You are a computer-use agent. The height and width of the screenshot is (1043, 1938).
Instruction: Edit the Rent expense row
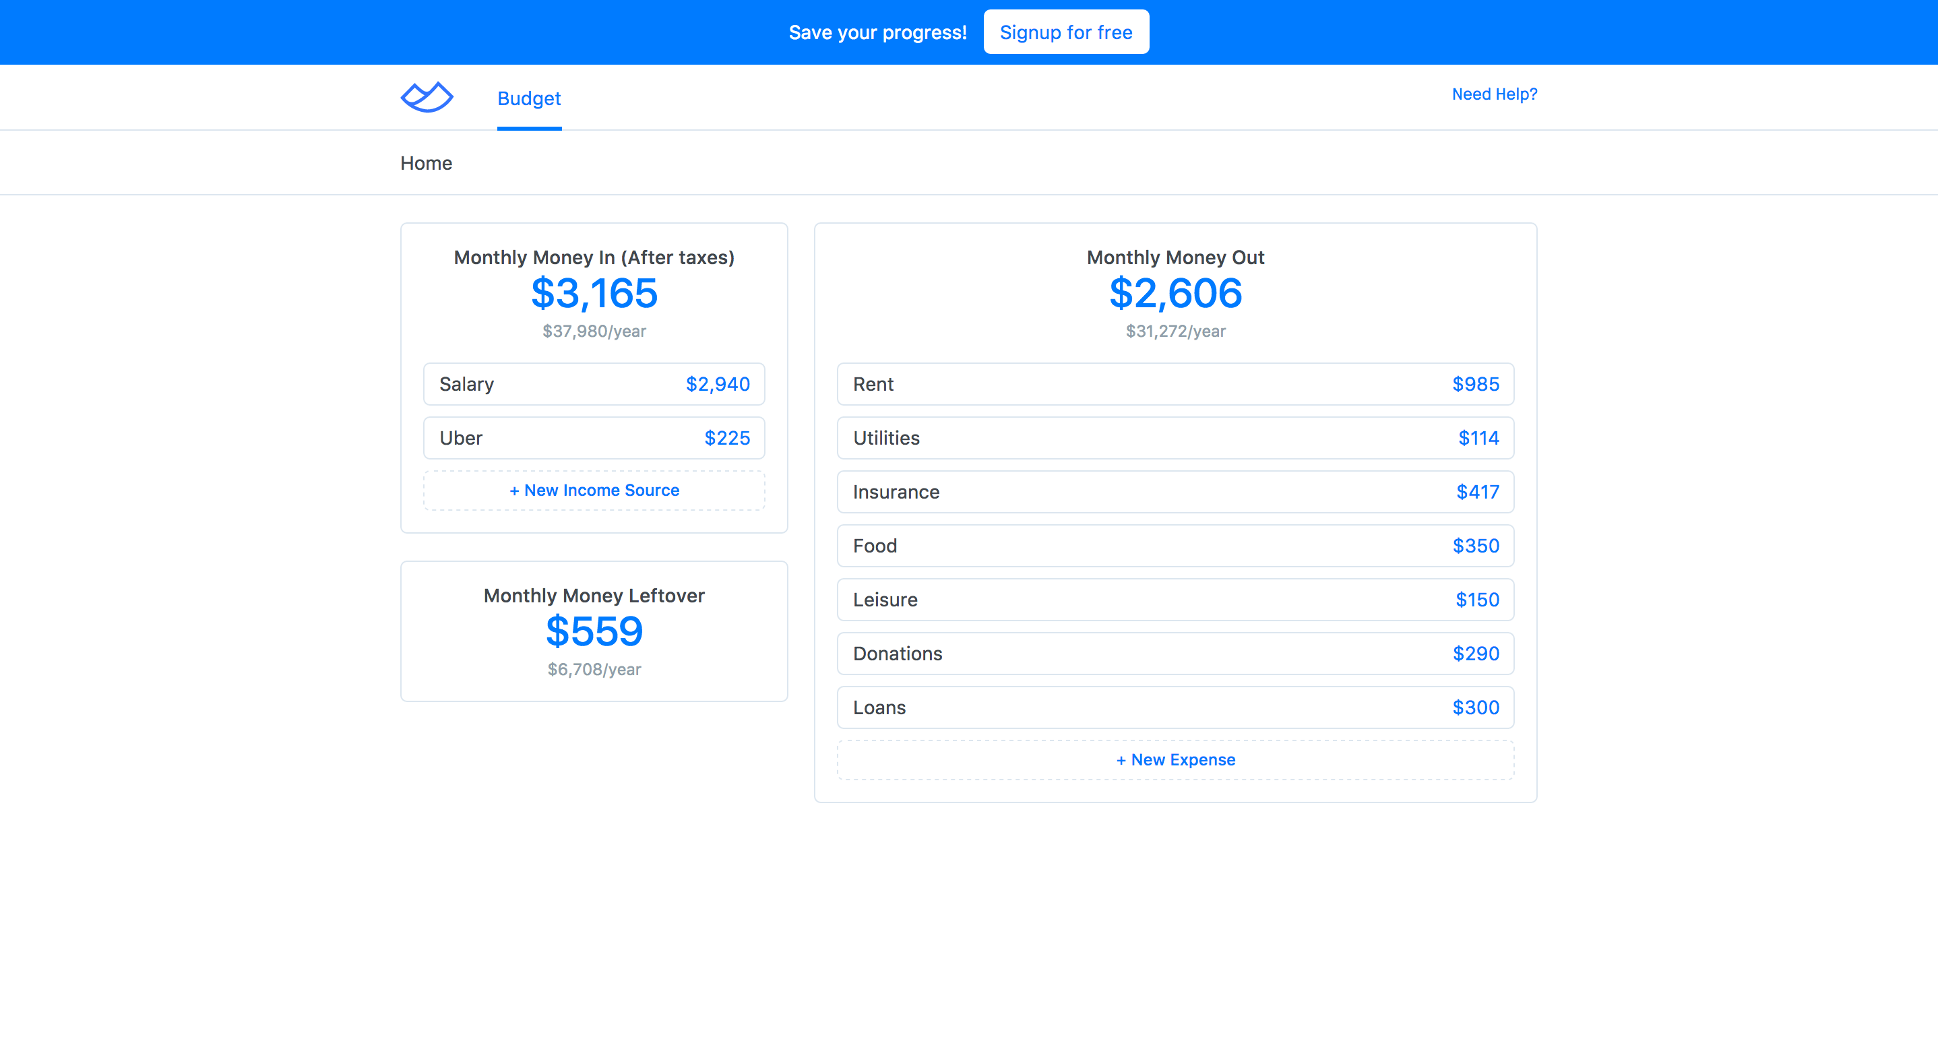1175,384
